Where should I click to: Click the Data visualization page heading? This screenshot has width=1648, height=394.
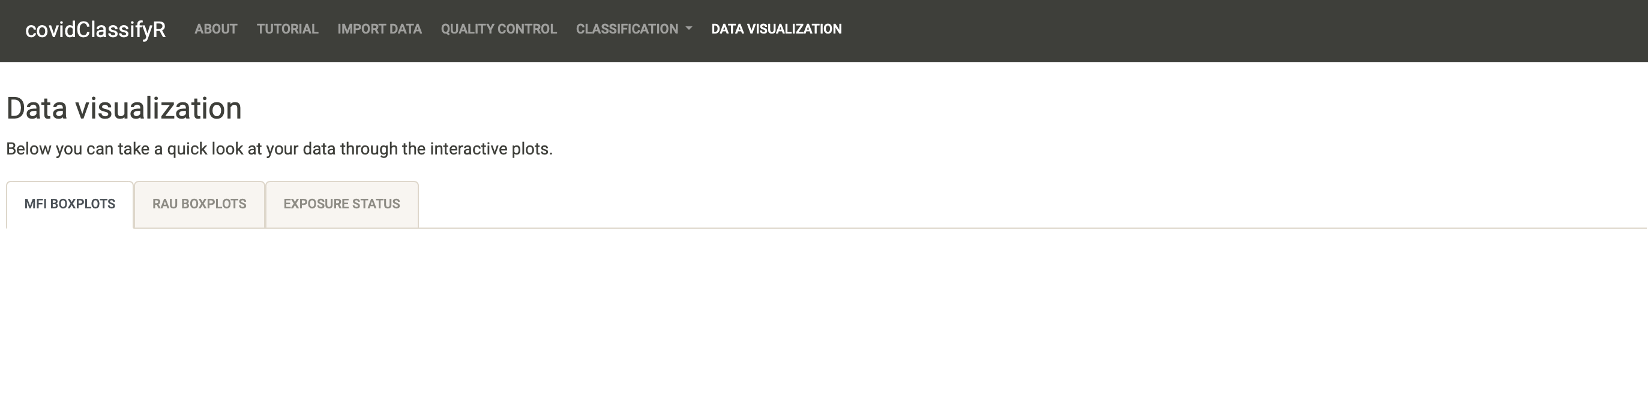124,108
